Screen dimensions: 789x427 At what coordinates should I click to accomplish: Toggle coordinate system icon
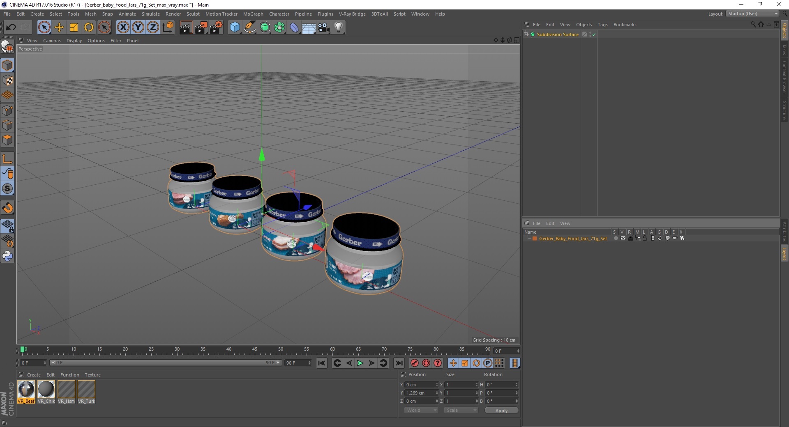168,28
